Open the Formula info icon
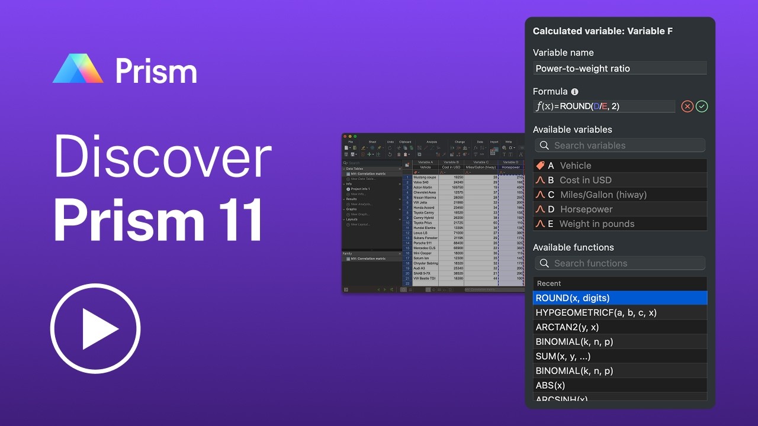The width and height of the screenshot is (758, 426). [x=574, y=92]
